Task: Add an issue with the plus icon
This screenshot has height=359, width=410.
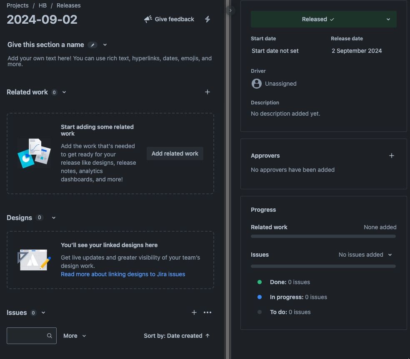Action: (194, 312)
